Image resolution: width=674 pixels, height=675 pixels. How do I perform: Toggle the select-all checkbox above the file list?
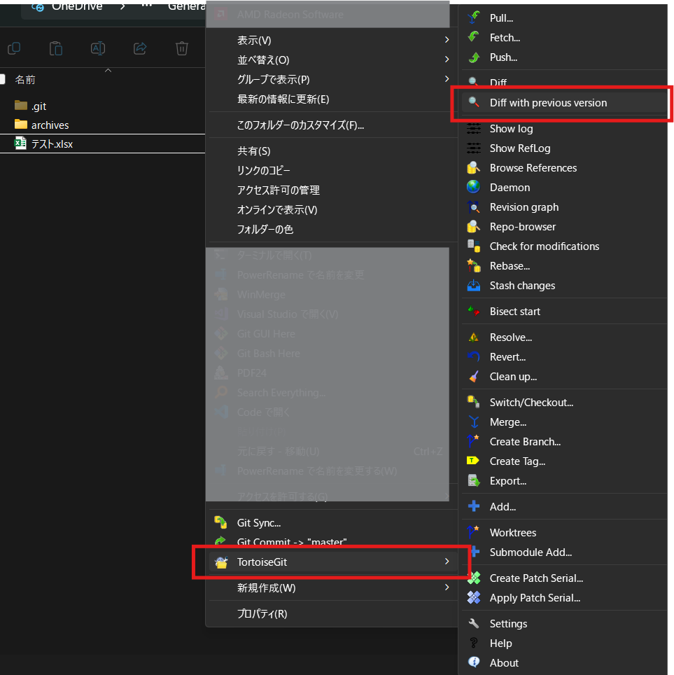3,79
